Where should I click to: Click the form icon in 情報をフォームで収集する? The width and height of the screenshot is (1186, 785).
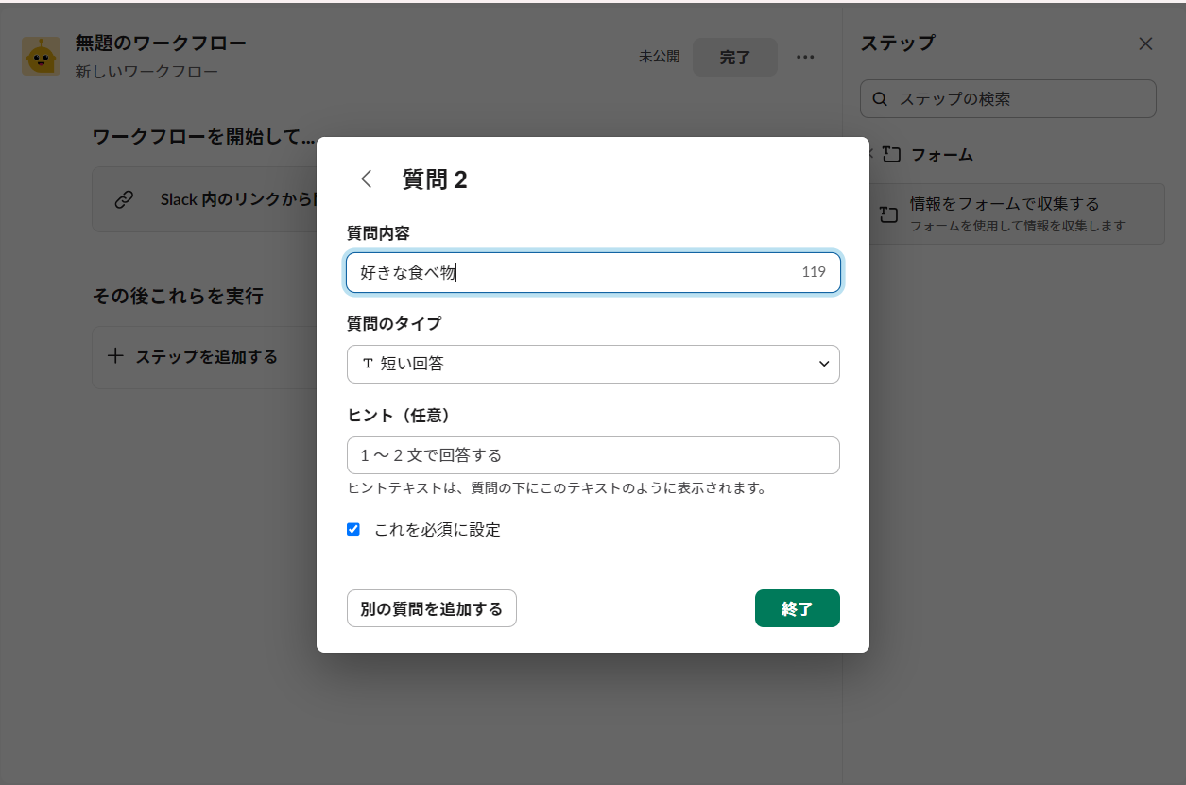[887, 214]
